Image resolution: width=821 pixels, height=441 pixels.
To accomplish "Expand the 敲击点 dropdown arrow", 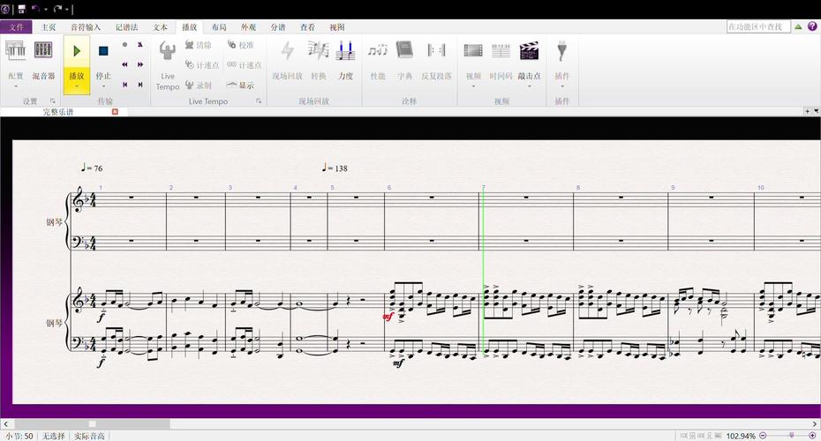I will pyautogui.click(x=529, y=86).
